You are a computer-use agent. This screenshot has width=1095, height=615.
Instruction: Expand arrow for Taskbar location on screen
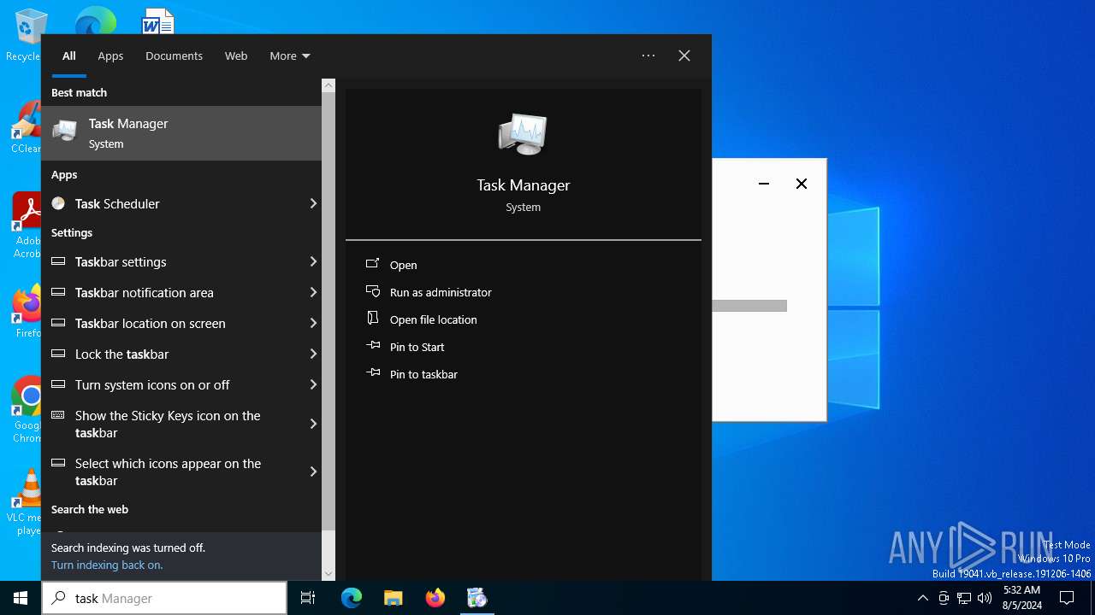click(313, 323)
